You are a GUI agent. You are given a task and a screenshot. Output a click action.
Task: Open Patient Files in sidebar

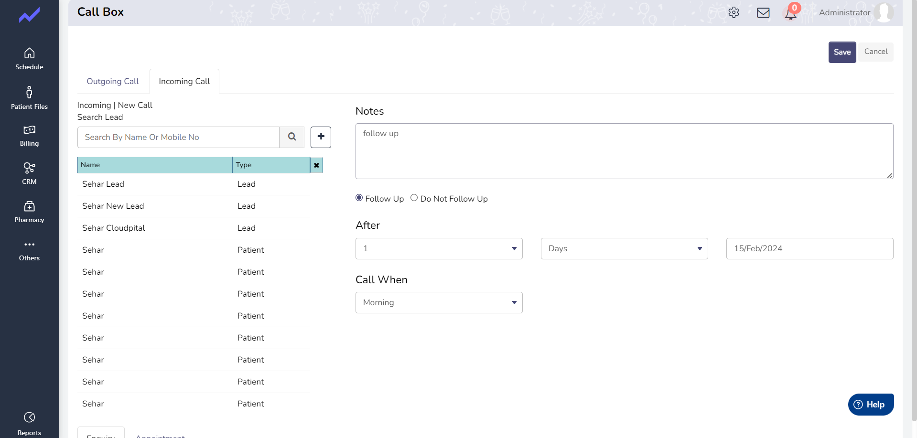tap(29, 98)
